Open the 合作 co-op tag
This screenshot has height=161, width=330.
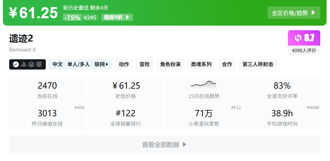pyautogui.click(x=227, y=64)
